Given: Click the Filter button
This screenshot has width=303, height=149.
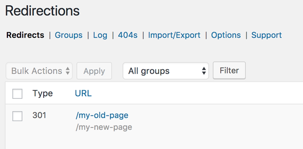Looking at the screenshot, I should pyautogui.click(x=229, y=71).
